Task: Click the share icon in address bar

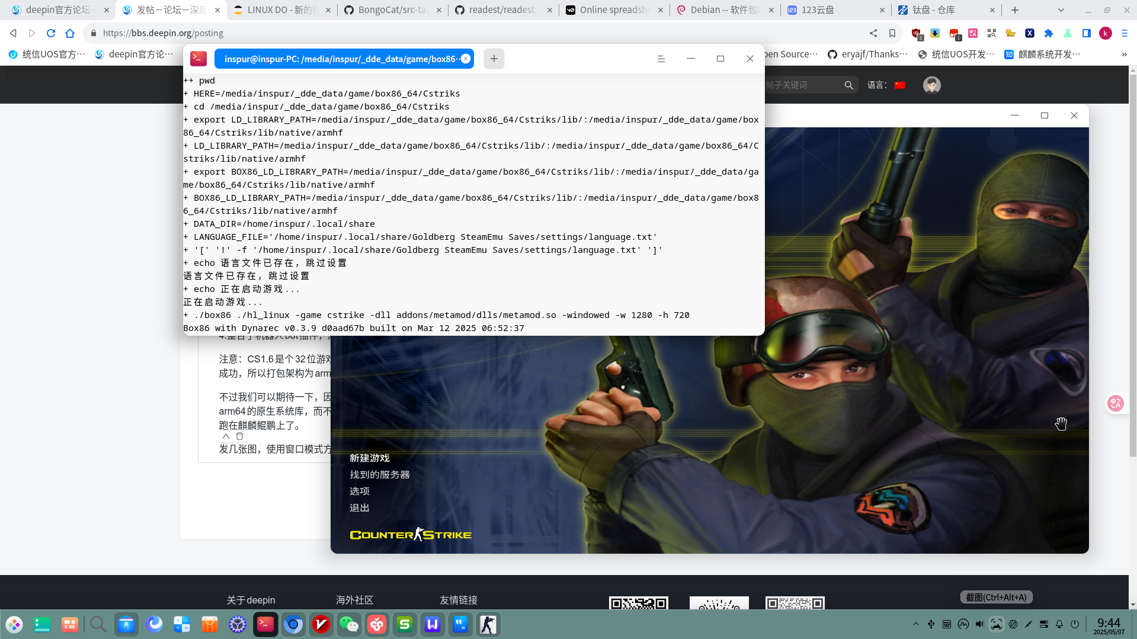Action: [x=873, y=33]
